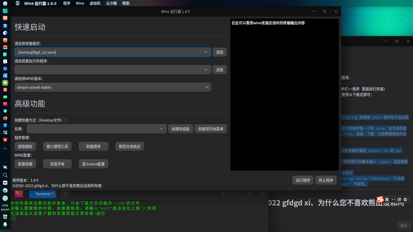Select the Terminal tab
The image size is (413, 232).
click(x=42, y=194)
